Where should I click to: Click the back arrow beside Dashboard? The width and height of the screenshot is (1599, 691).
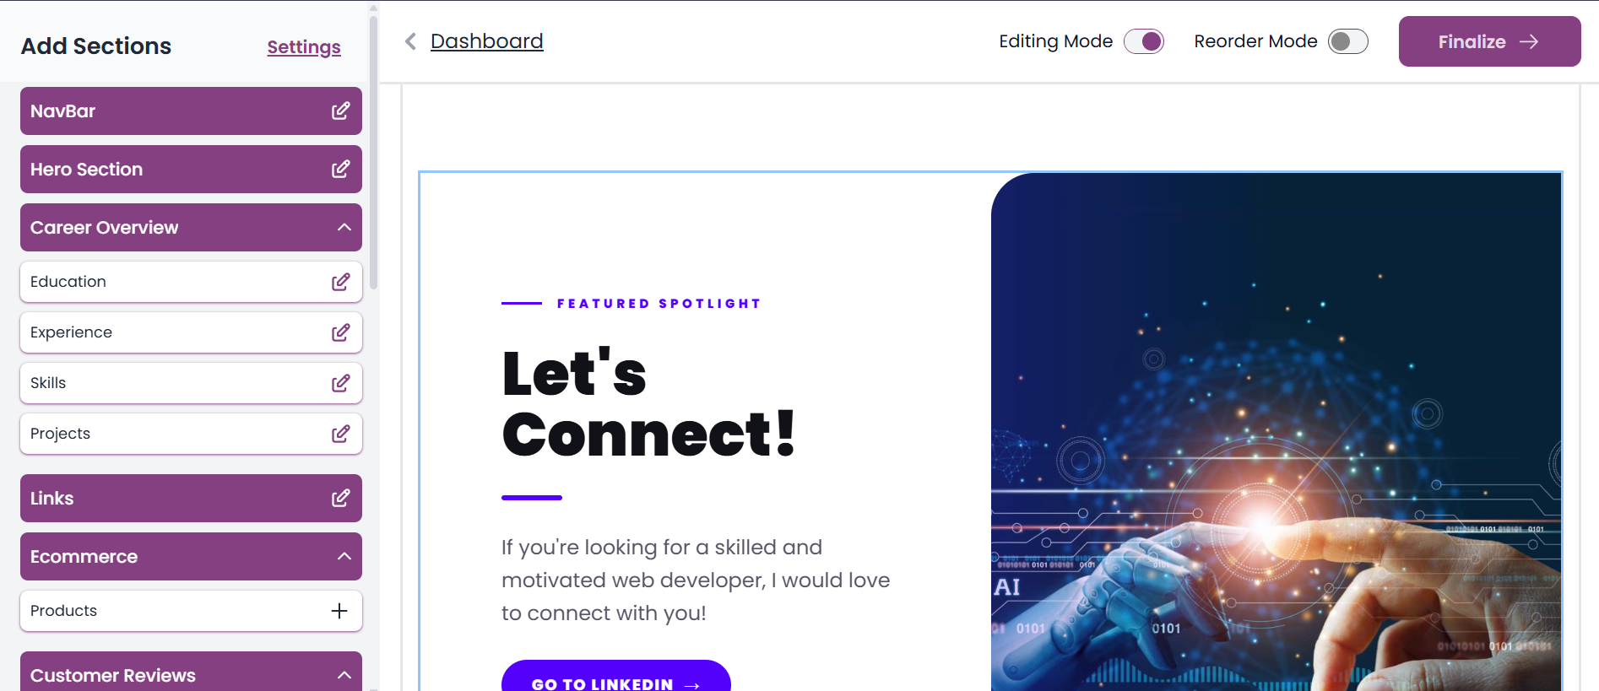pyautogui.click(x=411, y=40)
